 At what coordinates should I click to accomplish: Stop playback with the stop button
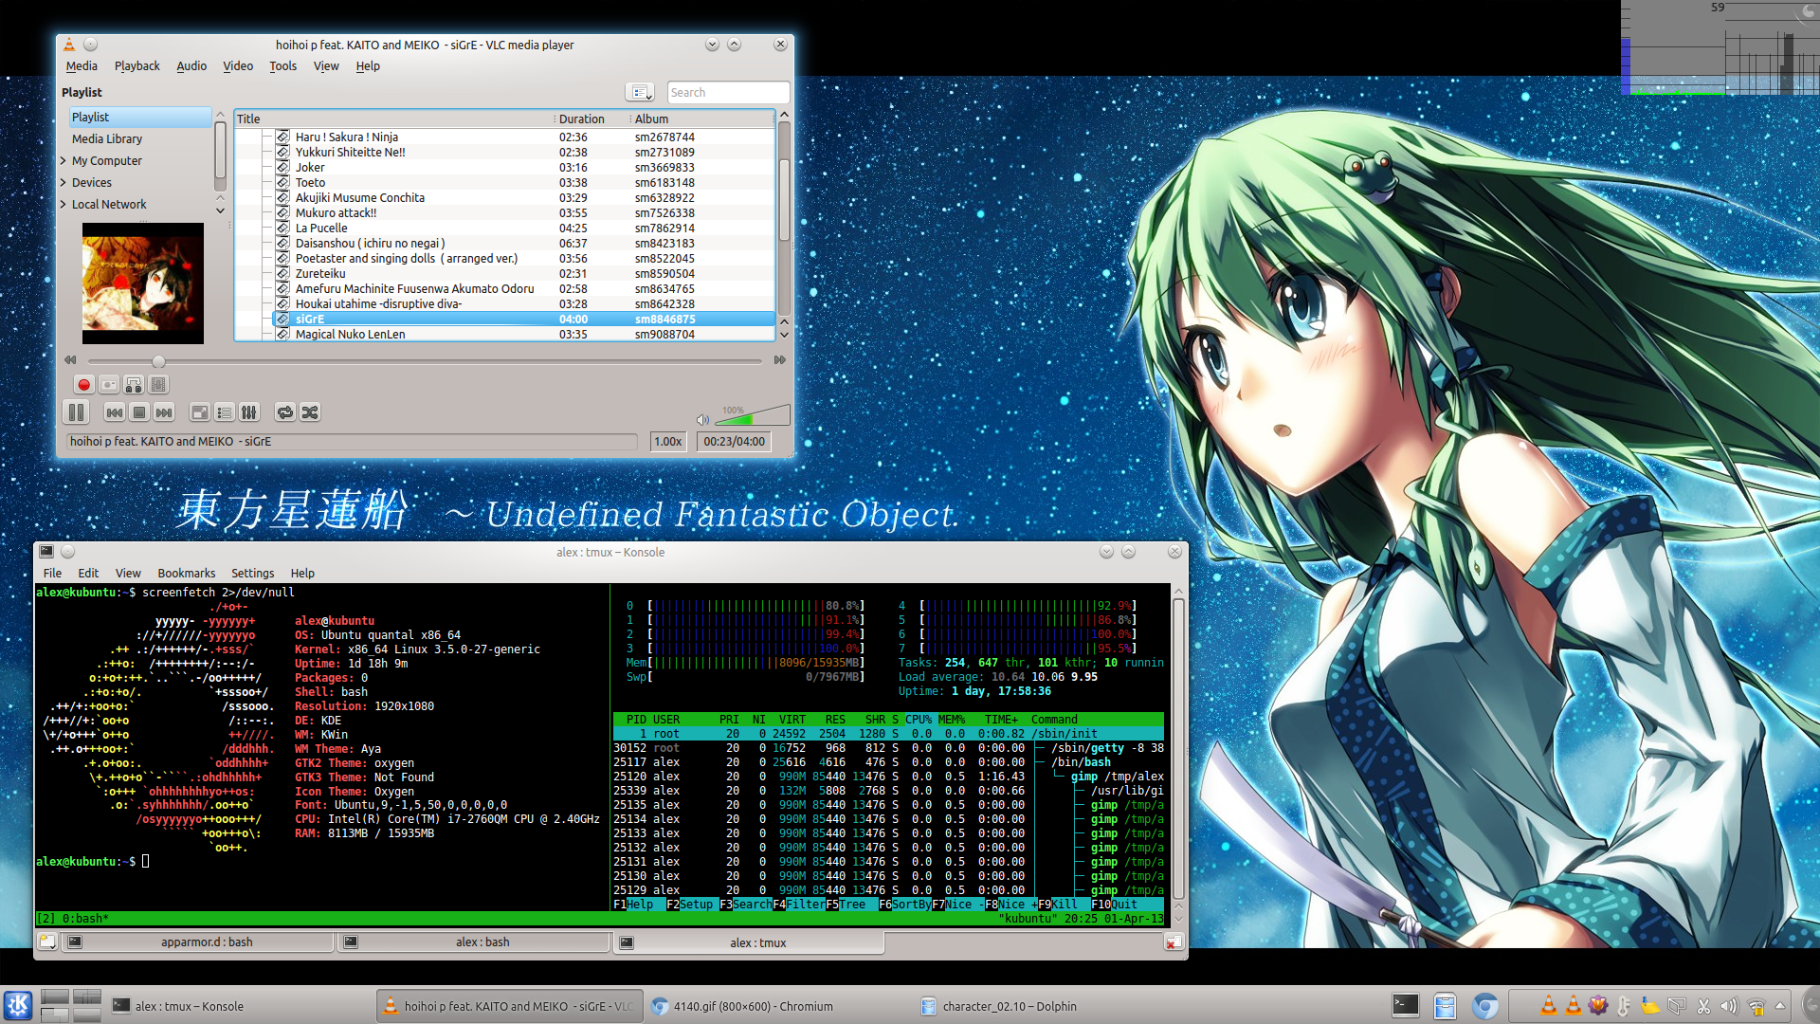(x=139, y=412)
